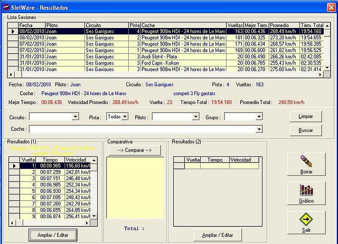Click Resultados (1) scroll up arrow
This screenshot has height=244, width=338.
tap(94, 160)
